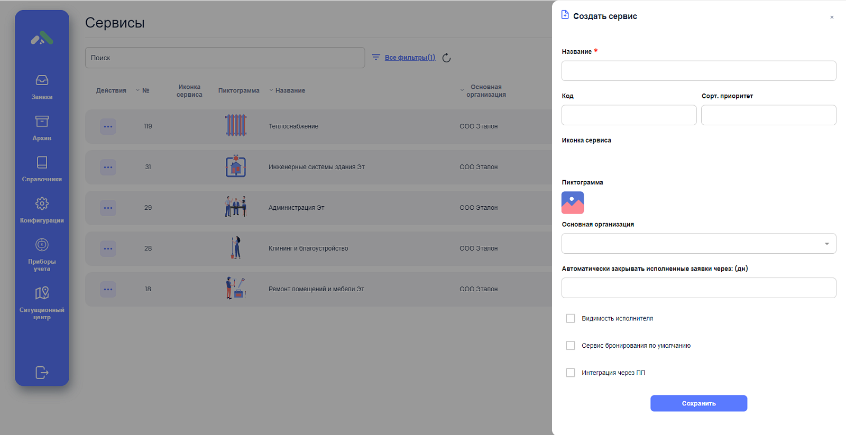Click the Инженерные системы здания pictogram

[x=236, y=166]
